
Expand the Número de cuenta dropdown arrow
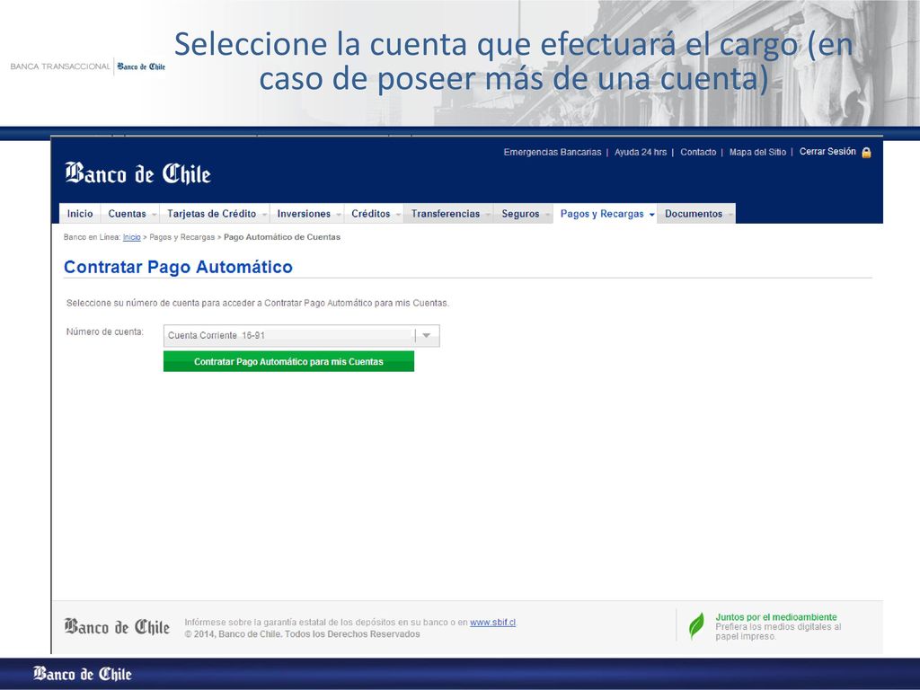coord(427,336)
